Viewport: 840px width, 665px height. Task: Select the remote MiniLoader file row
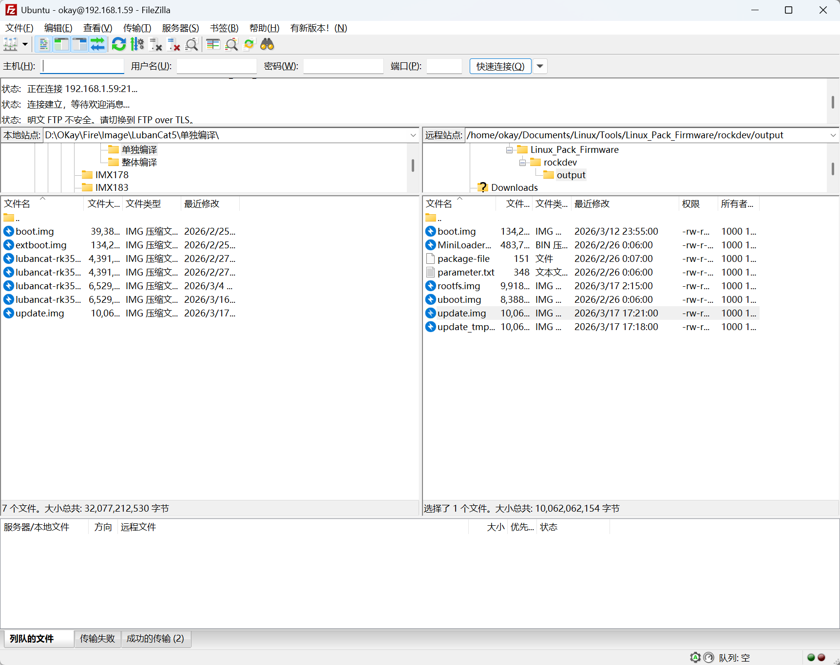tap(592, 245)
